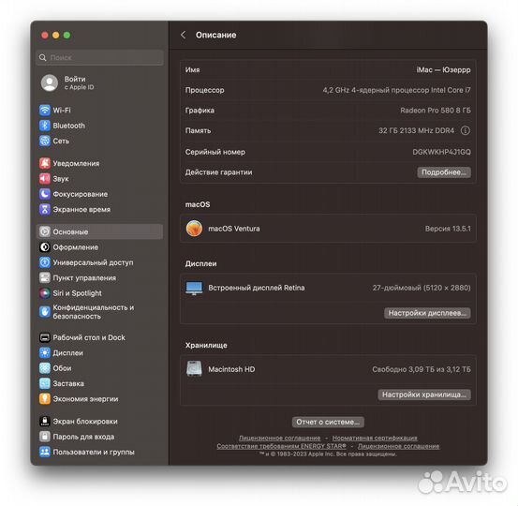
Task: Open Настройки дисплеев… button
Action: [427, 313]
